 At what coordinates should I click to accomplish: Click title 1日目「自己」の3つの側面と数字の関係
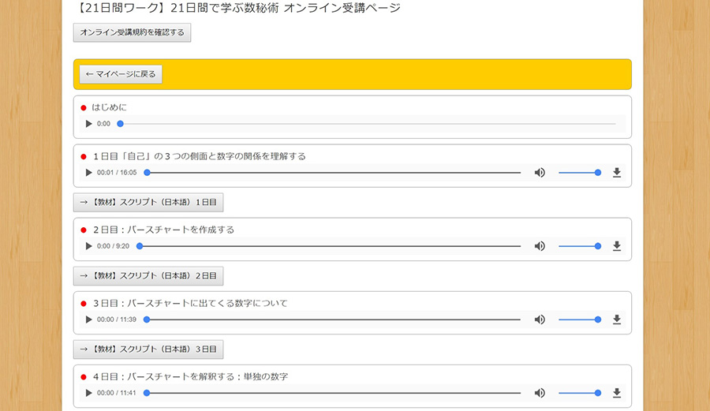coord(200,156)
